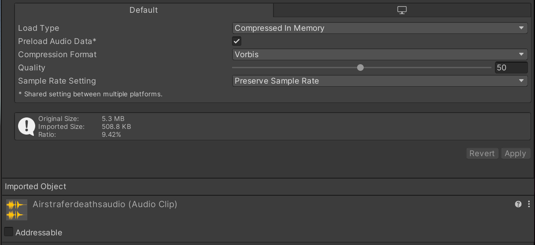This screenshot has width=535, height=245.
Task: Switch to the Default platform tab
Action: pos(144,10)
